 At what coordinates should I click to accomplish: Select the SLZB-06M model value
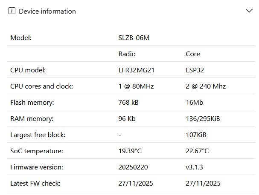[x=134, y=37]
